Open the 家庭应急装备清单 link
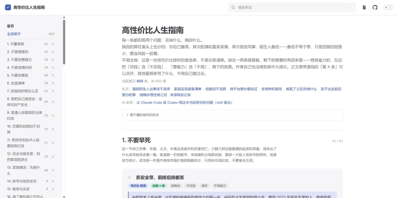 click(188, 89)
